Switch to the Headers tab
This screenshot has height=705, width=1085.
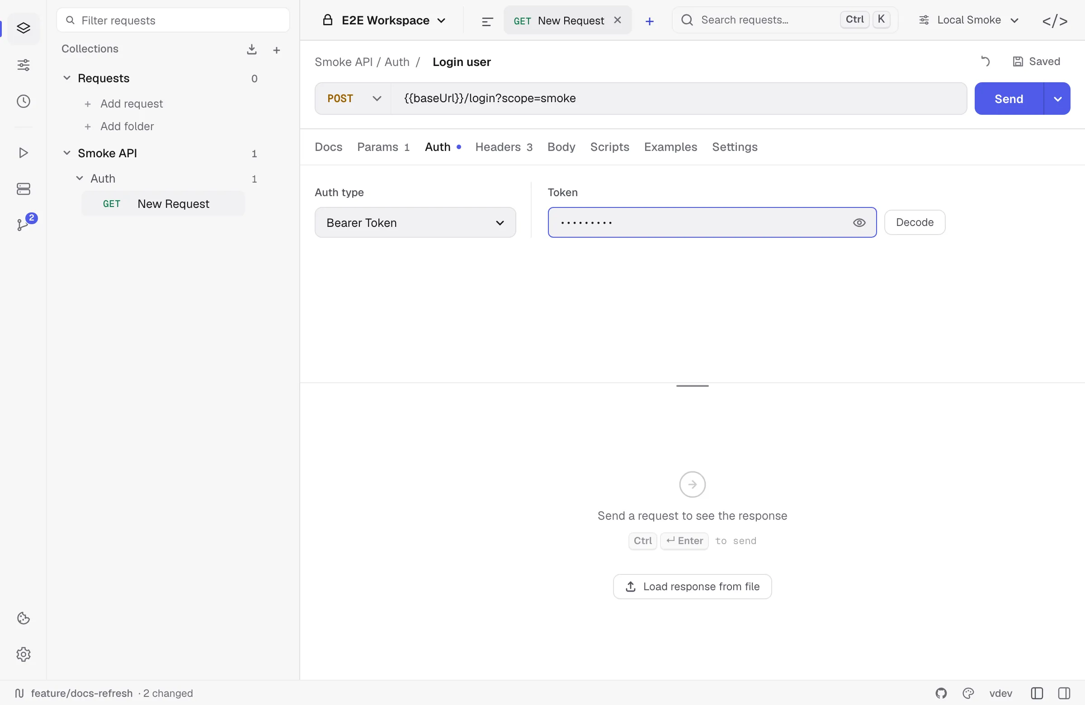(x=504, y=147)
